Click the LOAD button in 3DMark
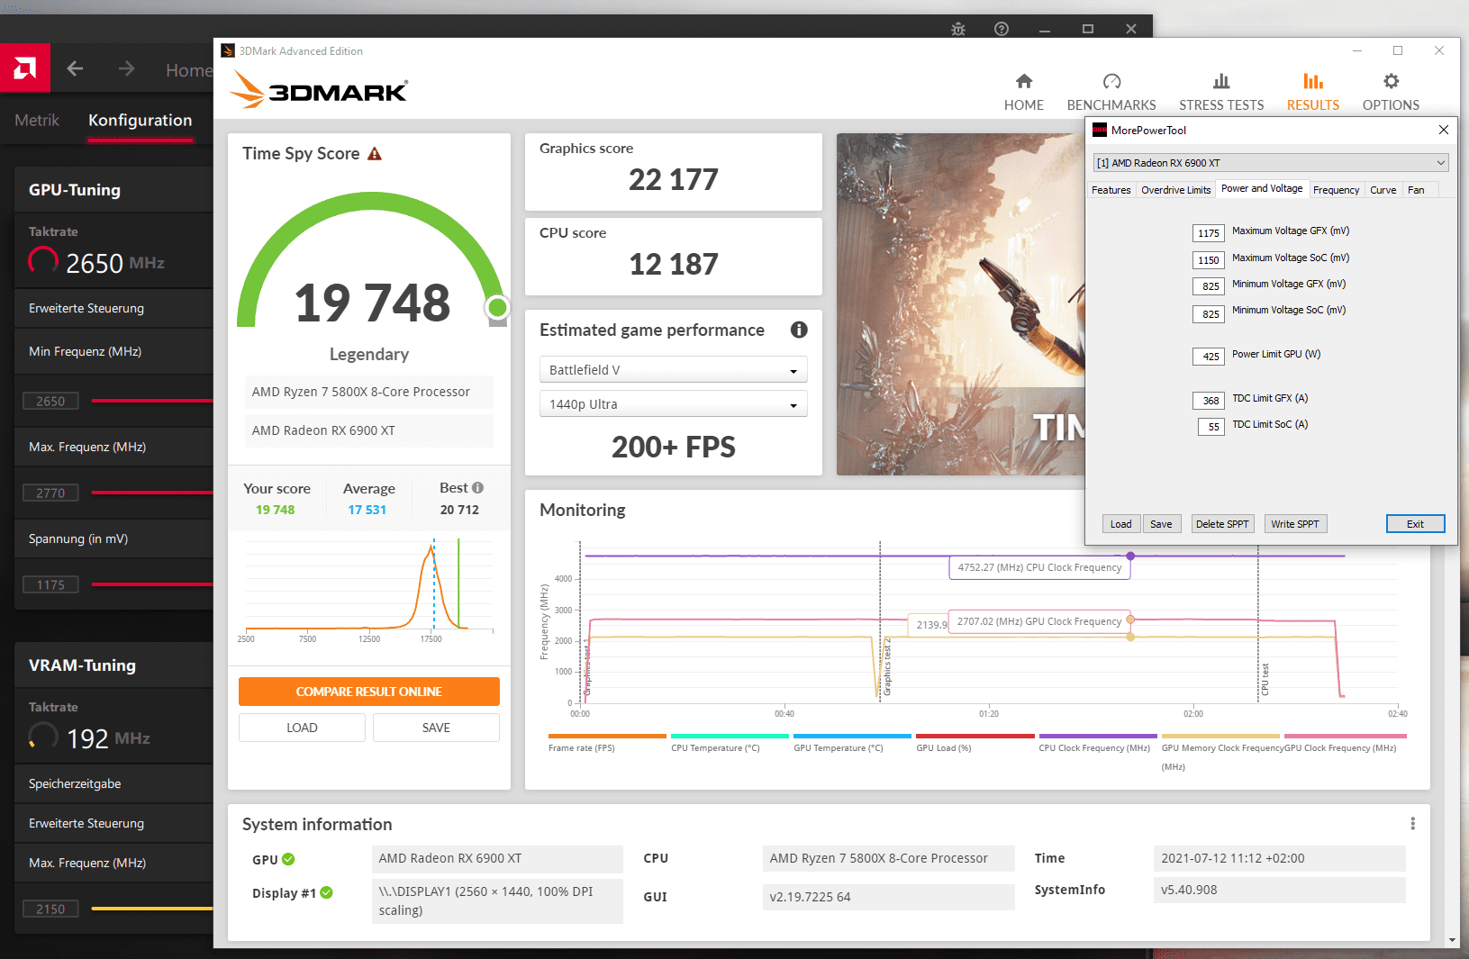 [302, 728]
